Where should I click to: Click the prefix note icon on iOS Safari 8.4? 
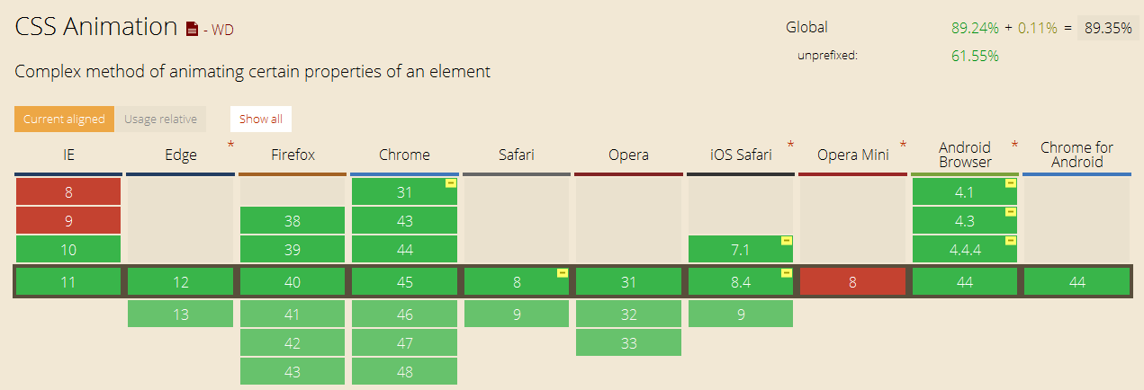[787, 273]
